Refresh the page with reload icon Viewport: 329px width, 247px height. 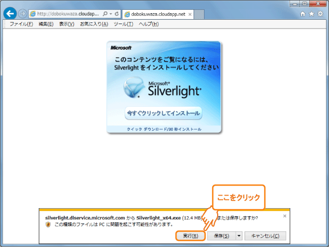coord(117,14)
